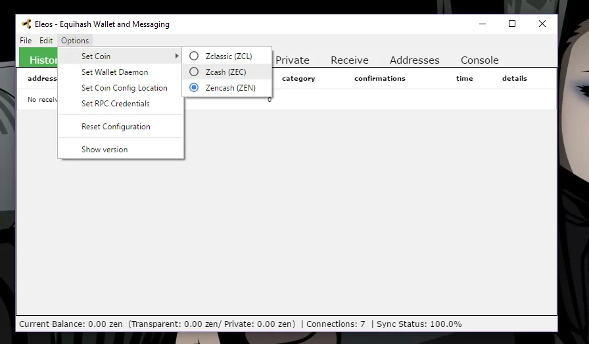
Task: Switch to the Private tab
Action: [293, 60]
